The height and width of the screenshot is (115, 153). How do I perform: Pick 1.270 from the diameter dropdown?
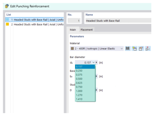pos(85,95)
